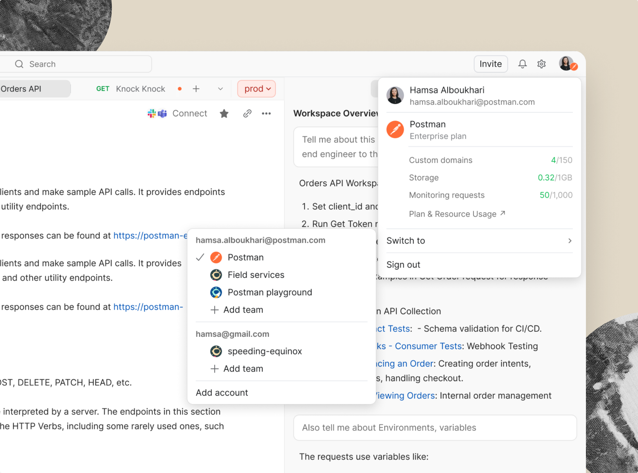Open the Orders API tab

point(35,89)
